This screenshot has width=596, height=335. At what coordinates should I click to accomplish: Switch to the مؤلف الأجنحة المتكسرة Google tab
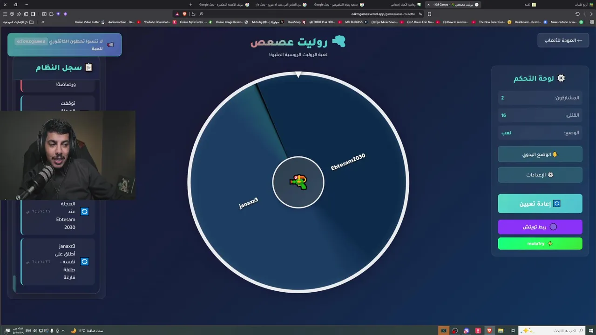(224, 5)
